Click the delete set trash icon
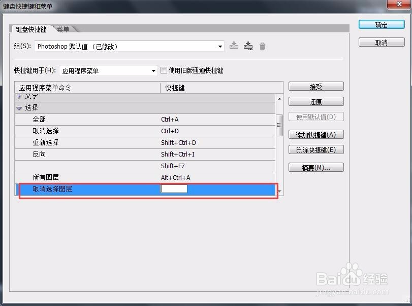Image resolution: width=412 pixels, height=306 pixels. point(262,46)
